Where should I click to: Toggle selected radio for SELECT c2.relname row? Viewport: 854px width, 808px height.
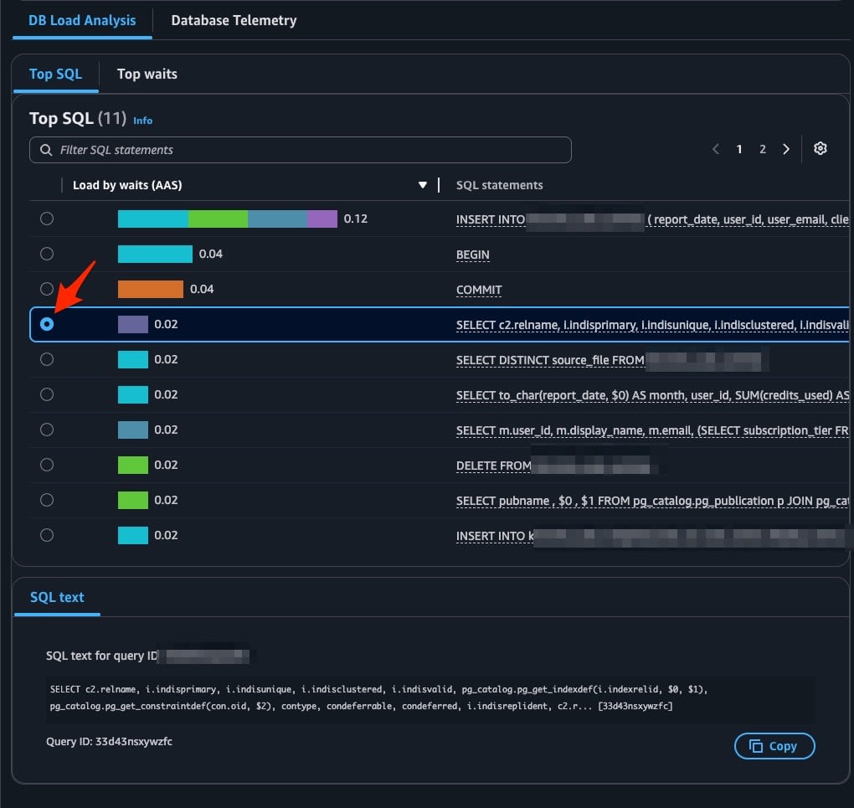(47, 324)
